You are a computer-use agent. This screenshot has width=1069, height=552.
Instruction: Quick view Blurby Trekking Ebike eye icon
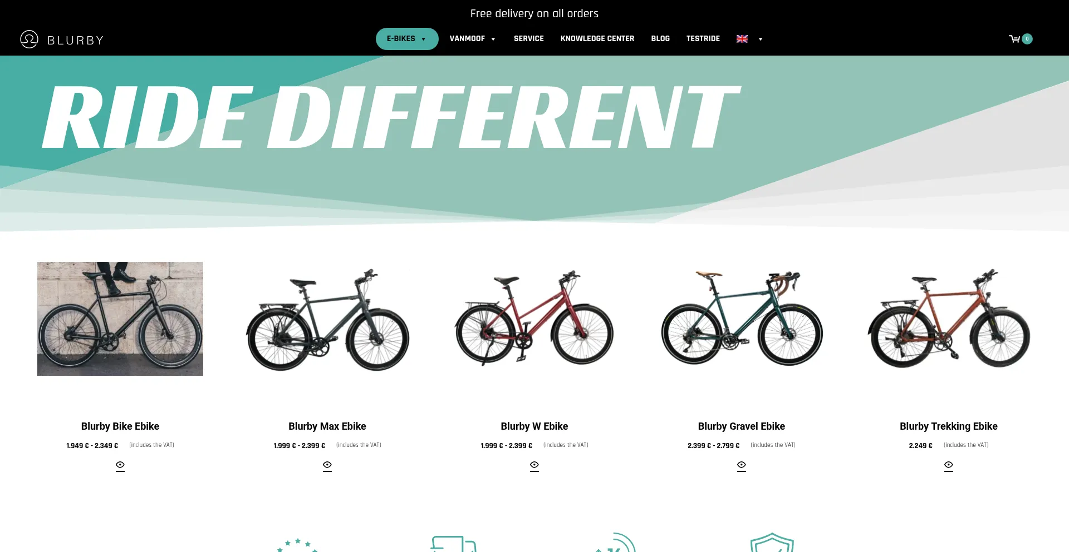coord(949,466)
